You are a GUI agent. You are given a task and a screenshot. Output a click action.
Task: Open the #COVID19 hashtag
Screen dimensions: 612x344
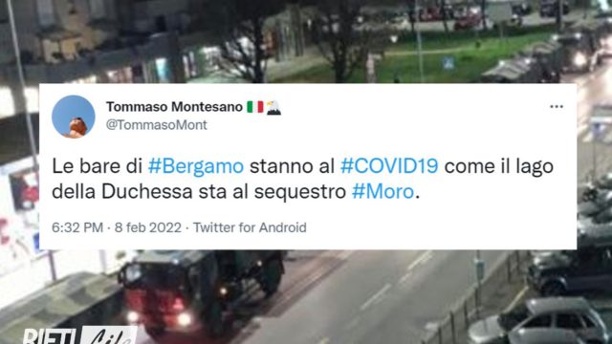coord(389,166)
